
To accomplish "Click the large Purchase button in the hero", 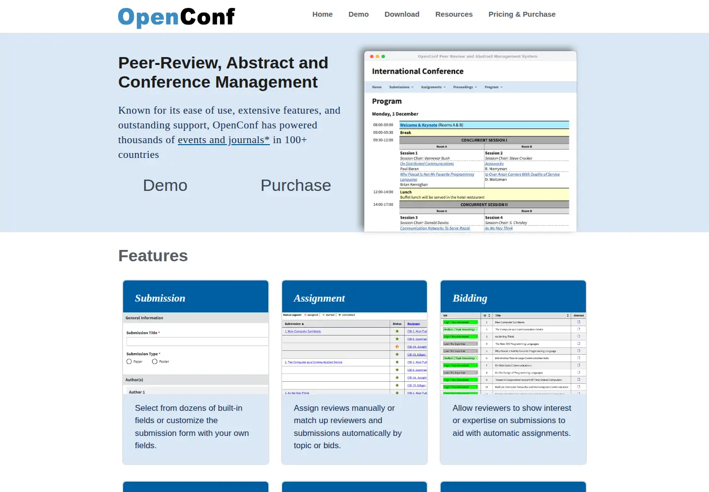I will pos(295,185).
